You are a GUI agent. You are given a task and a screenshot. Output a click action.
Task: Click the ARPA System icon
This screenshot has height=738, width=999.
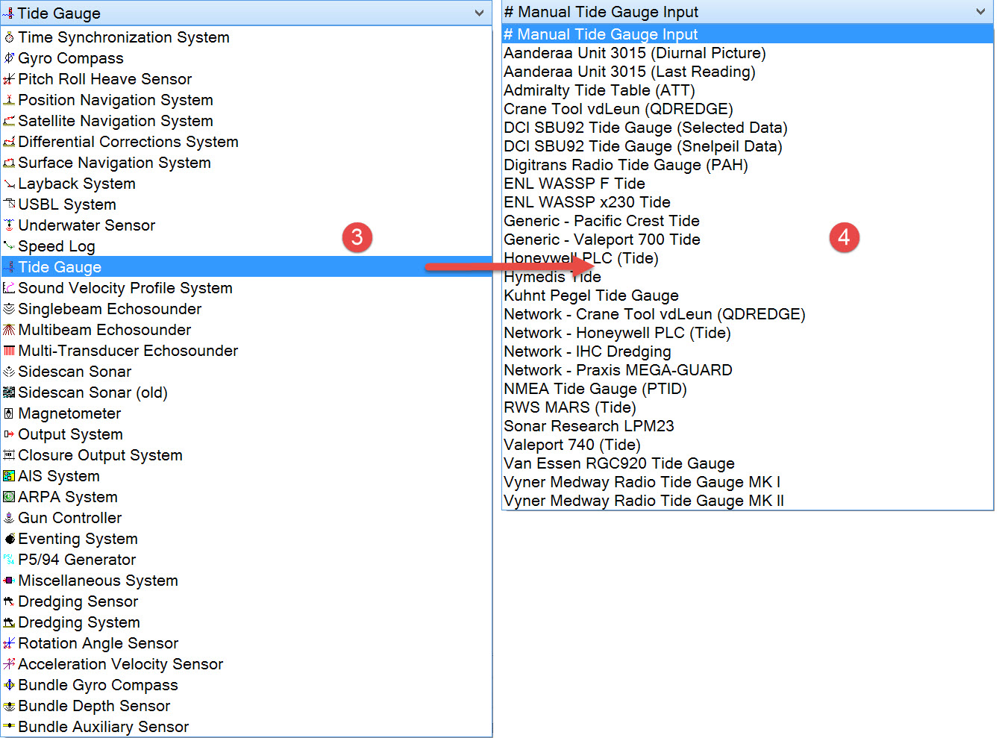click(9, 497)
